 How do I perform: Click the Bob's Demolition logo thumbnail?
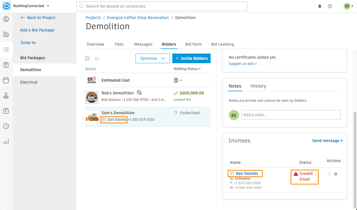[x=92, y=97]
